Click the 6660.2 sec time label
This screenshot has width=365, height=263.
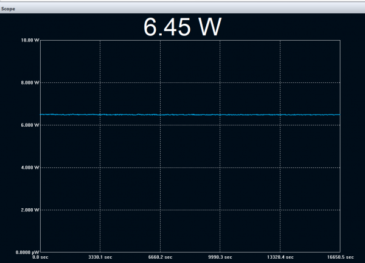tap(160, 258)
